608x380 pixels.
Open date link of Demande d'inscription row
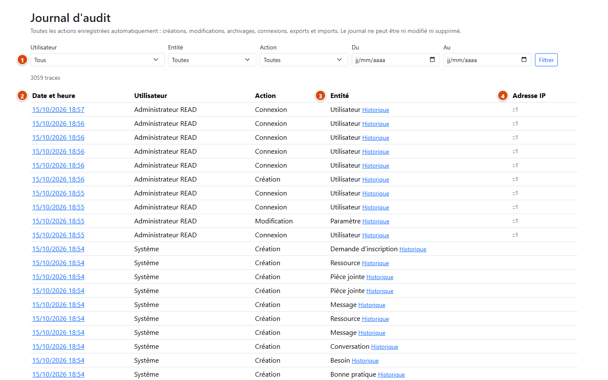[58, 249]
